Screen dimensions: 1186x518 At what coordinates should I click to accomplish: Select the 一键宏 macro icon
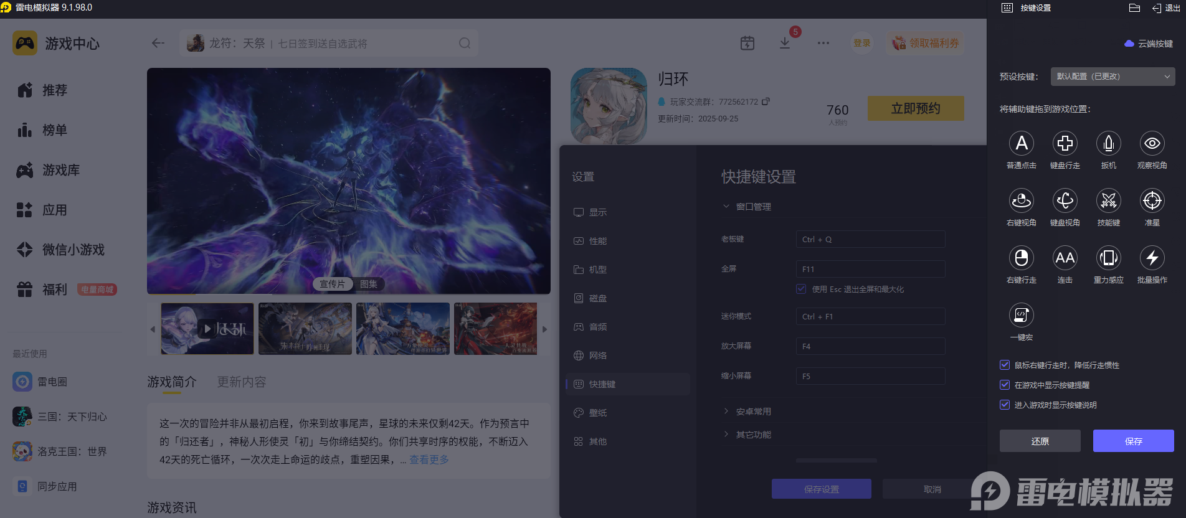[x=1022, y=315]
